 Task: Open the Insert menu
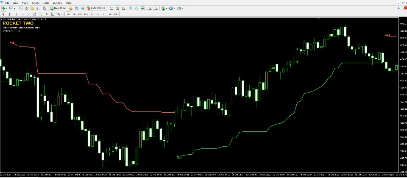coord(25,3)
